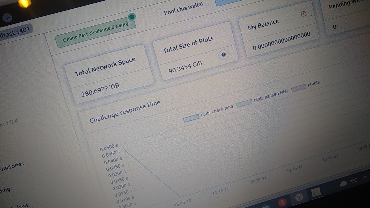Toggle plots passed filter legend swatch

point(244,103)
